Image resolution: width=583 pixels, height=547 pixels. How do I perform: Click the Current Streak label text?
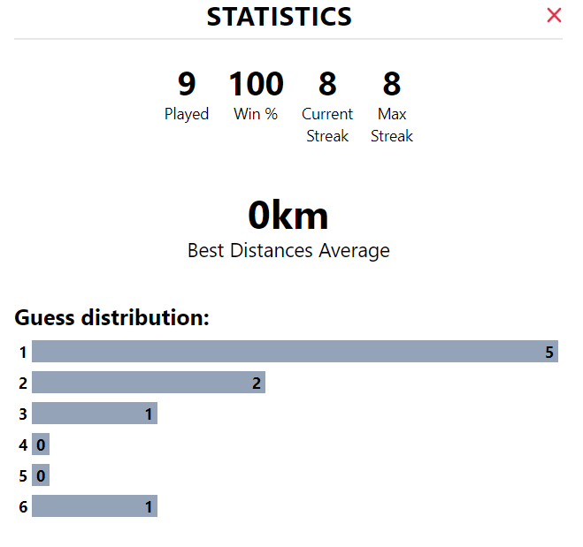click(327, 125)
